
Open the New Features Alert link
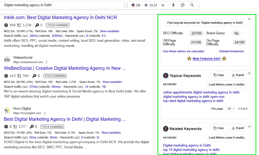206,59
